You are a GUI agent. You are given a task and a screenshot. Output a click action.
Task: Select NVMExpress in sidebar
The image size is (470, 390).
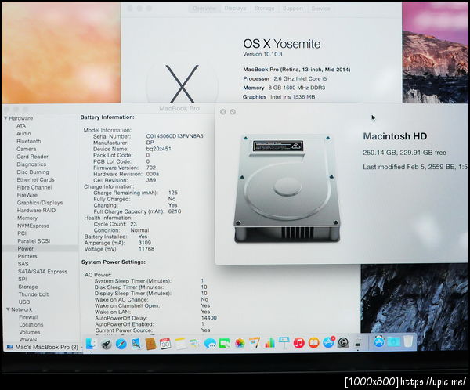tap(33, 226)
